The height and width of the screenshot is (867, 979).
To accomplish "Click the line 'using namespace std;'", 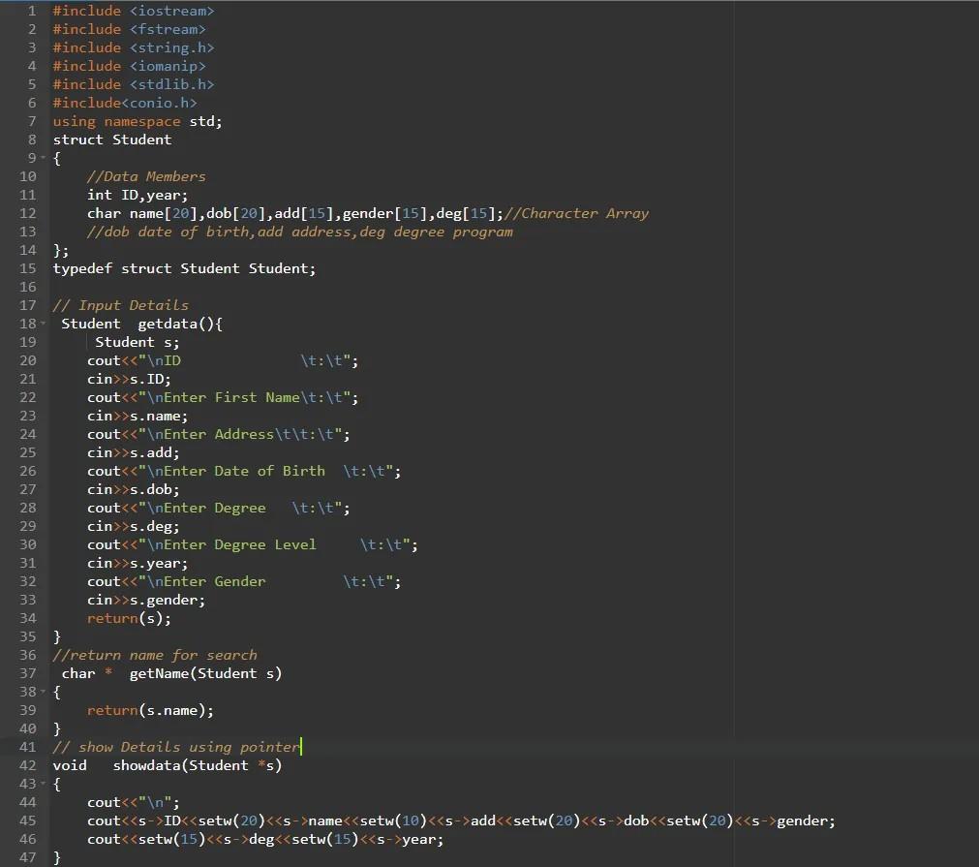I will pyautogui.click(x=138, y=121).
